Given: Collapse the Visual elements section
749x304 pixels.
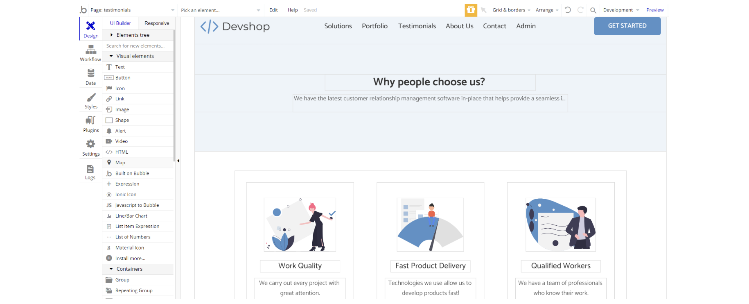Looking at the screenshot, I should click(135, 56).
